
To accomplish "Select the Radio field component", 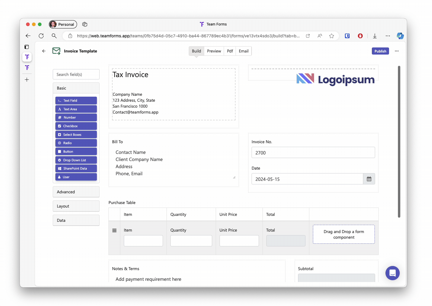I will [76, 143].
